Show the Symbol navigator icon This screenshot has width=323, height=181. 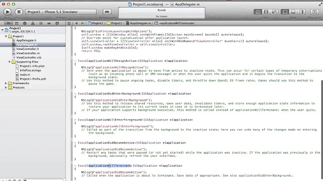point(17,23)
